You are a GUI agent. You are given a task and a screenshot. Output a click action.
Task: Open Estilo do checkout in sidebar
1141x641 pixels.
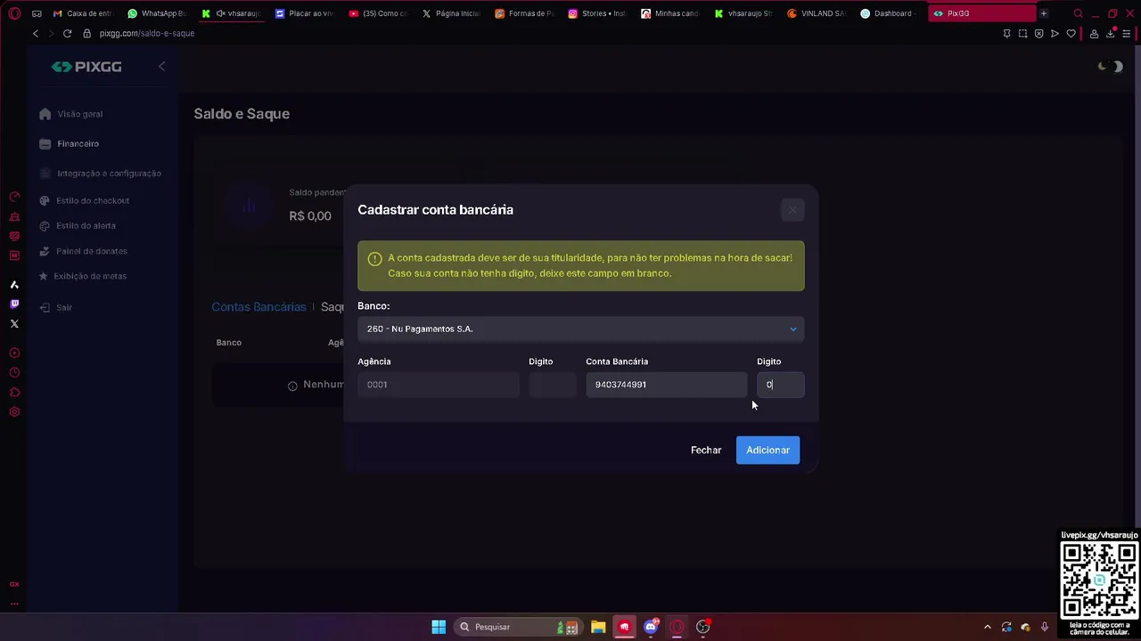pos(85,200)
